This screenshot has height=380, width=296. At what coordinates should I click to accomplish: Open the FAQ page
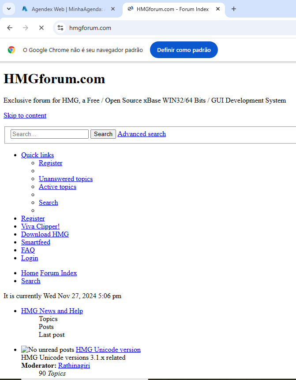coord(28,250)
